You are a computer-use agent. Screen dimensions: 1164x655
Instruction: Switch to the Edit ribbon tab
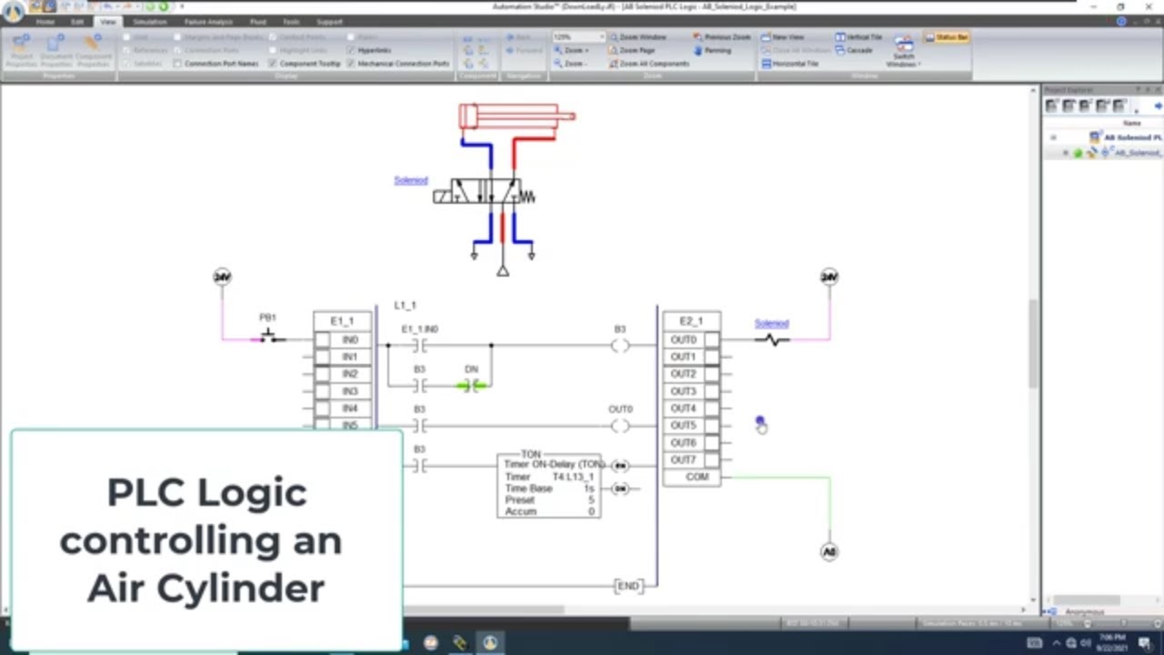pos(78,22)
